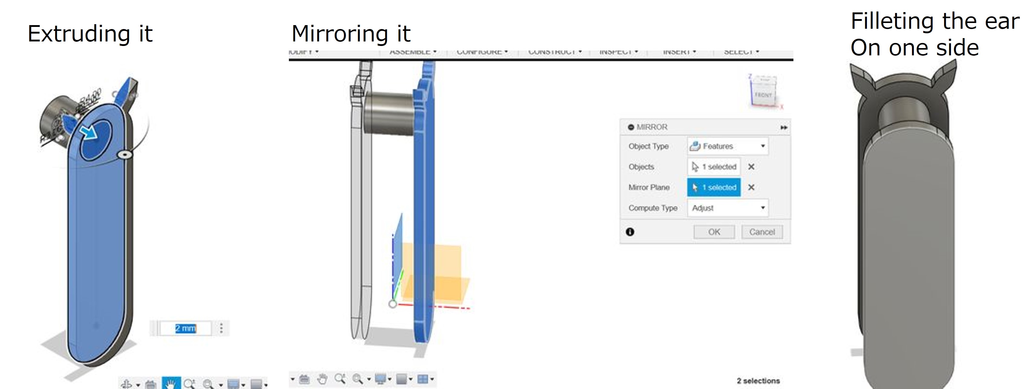Screen dimensions: 1033x389
Task: Open Display Settings dropdown in the extrude screenshot
Action: [244, 385]
